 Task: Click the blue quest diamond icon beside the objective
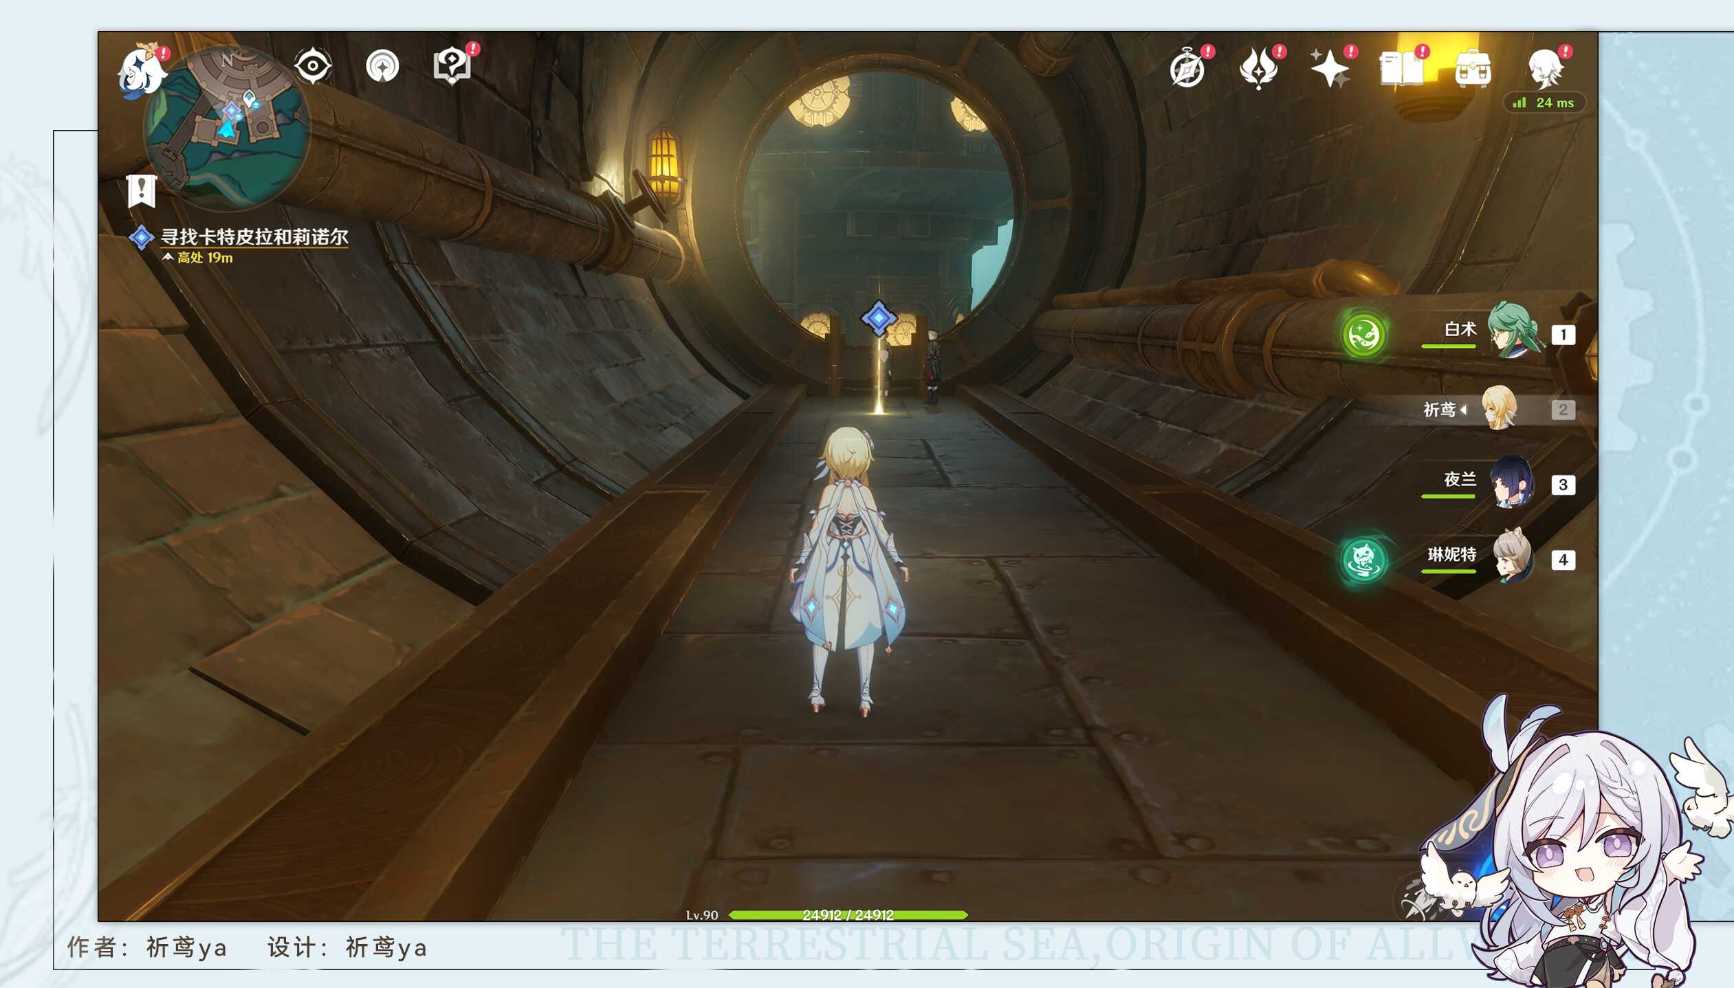pyautogui.click(x=141, y=237)
